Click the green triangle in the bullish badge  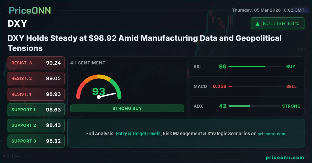point(258,24)
